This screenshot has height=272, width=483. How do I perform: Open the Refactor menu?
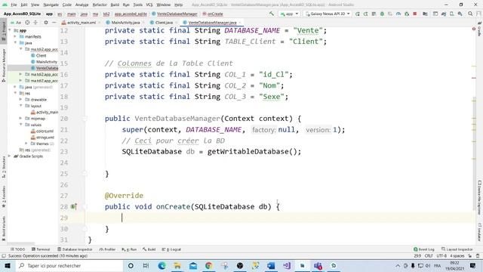(x=100, y=5)
